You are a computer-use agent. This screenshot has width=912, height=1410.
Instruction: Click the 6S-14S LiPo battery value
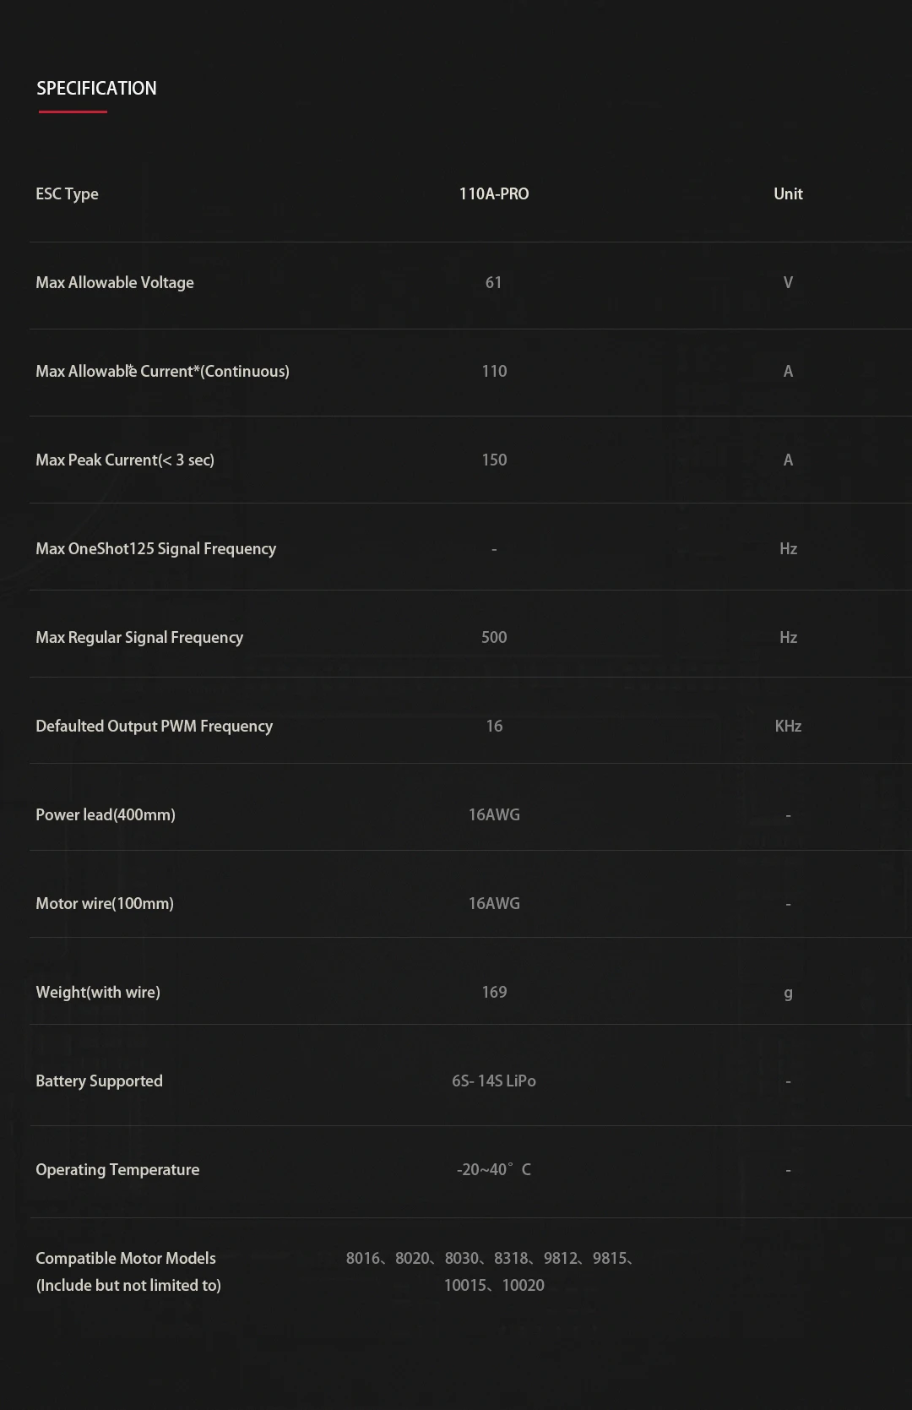(x=494, y=1081)
